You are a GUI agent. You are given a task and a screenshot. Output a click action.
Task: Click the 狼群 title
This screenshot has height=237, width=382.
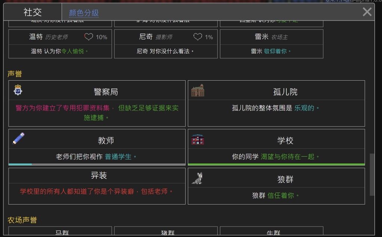point(285,180)
